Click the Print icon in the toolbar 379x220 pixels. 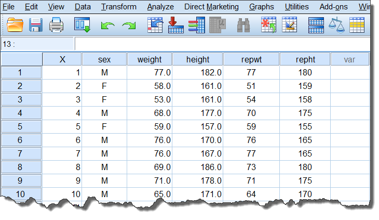point(56,24)
